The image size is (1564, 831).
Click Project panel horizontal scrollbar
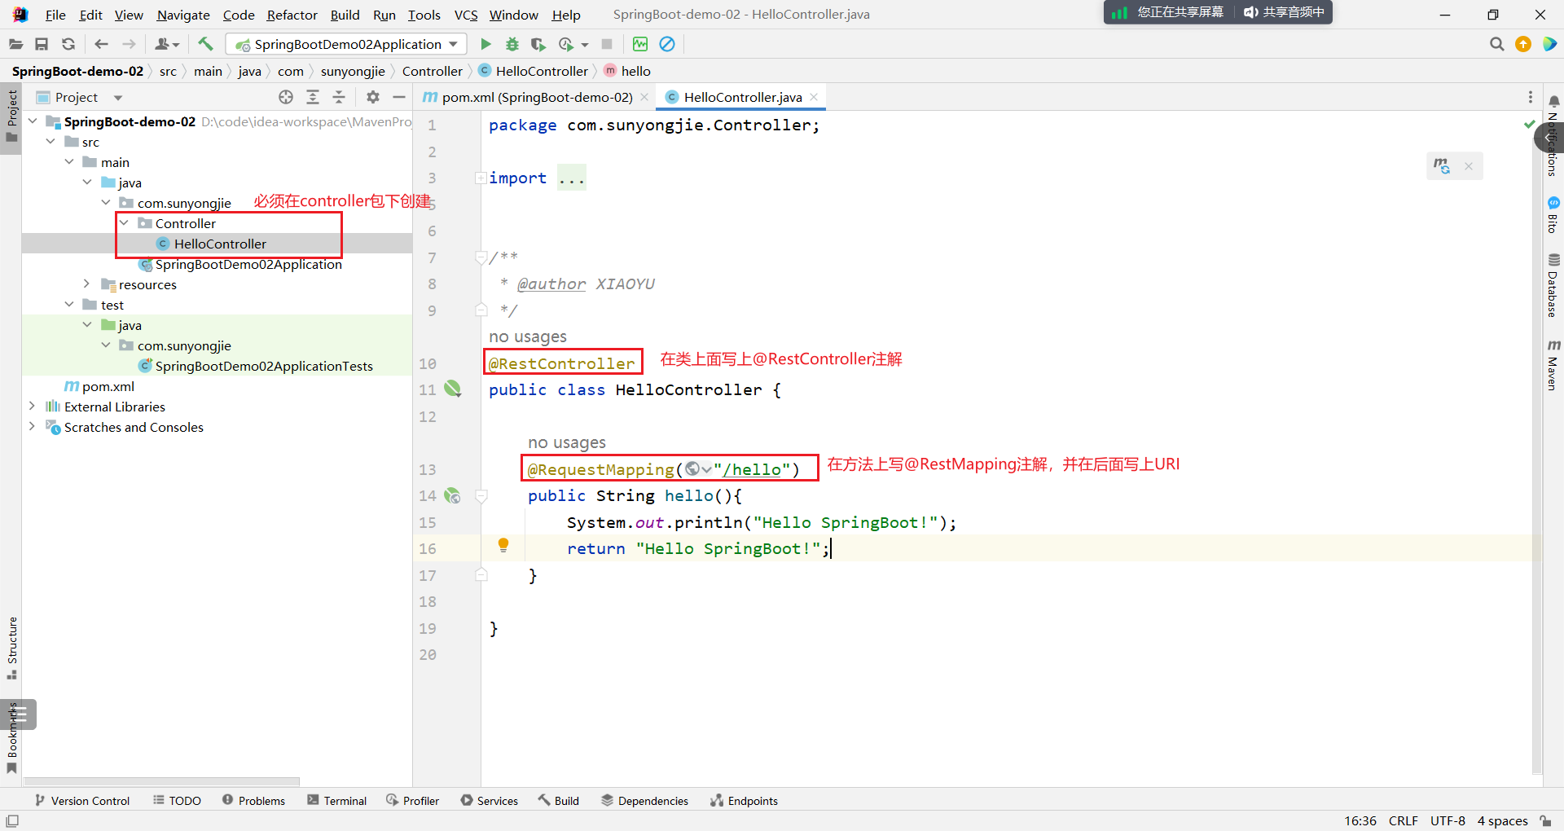point(161,780)
